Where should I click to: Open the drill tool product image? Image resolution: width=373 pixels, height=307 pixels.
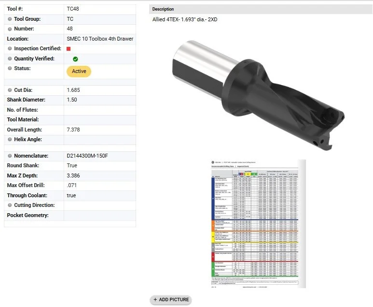coord(258,95)
